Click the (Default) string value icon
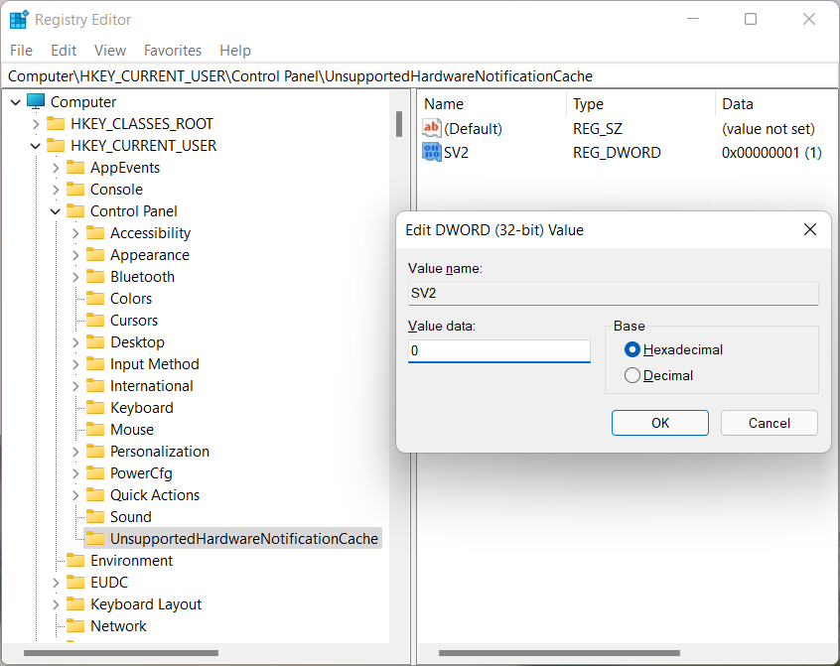840x666 pixels. coord(432,128)
